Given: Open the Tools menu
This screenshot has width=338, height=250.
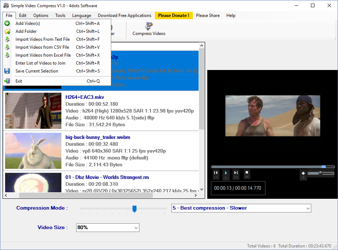Looking at the screenshot, I should click(60, 16).
